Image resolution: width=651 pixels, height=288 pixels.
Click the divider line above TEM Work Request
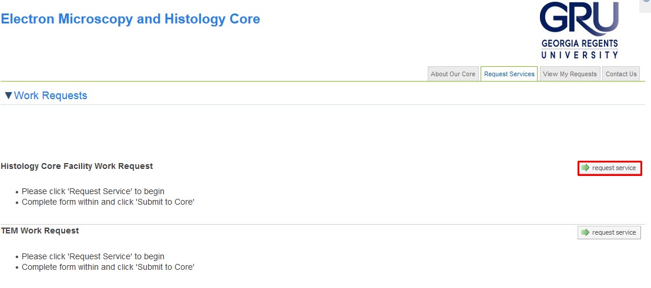pyautogui.click(x=294, y=224)
